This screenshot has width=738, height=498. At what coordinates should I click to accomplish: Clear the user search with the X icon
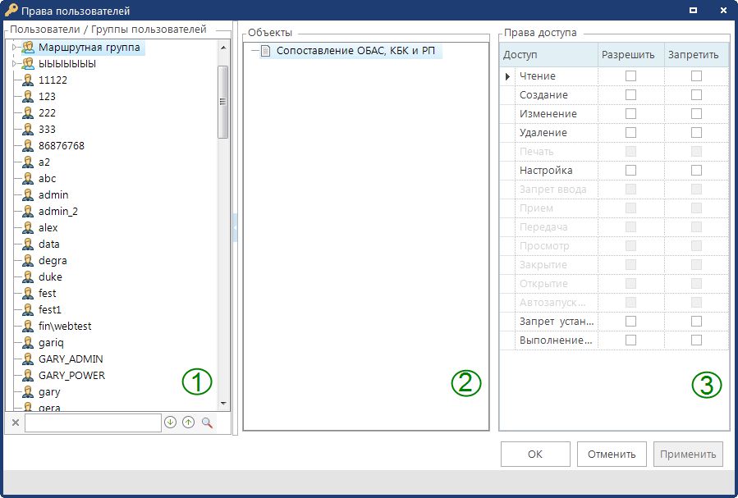click(x=15, y=423)
